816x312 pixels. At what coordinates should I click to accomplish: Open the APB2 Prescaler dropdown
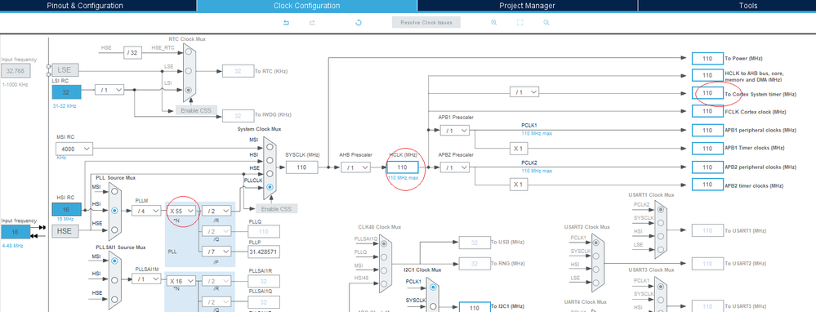pos(454,167)
